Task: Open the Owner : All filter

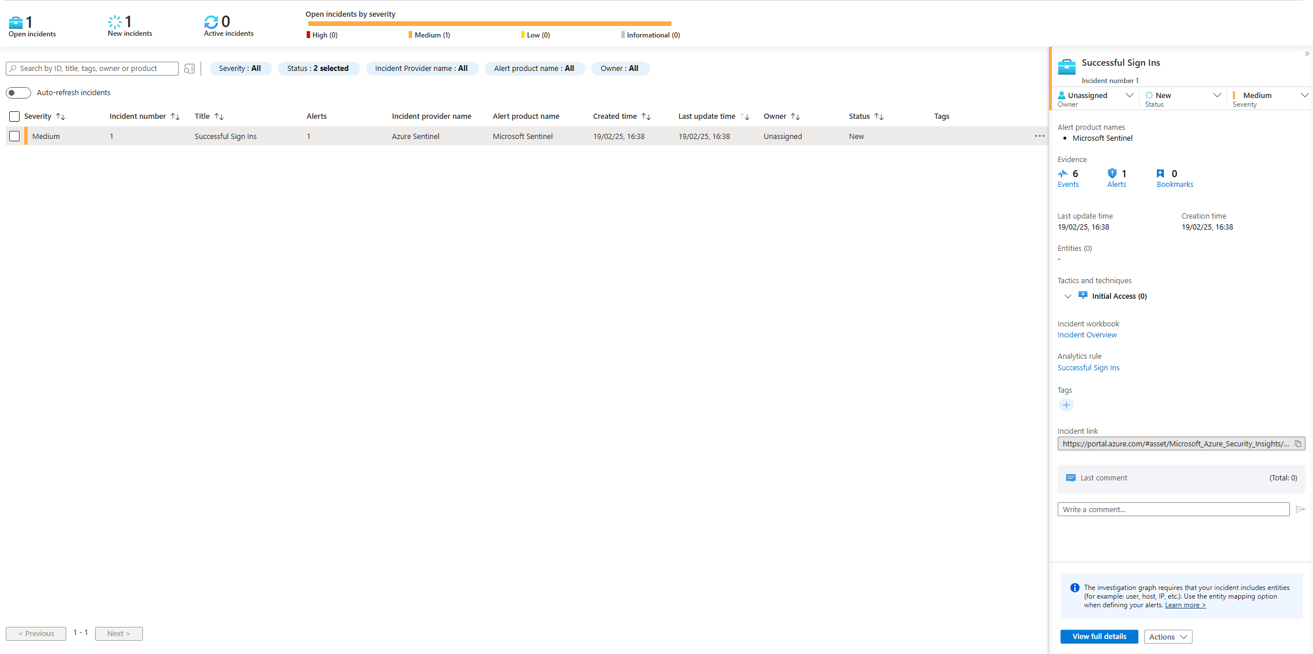Action: pyautogui.click(x=620, y=69)
